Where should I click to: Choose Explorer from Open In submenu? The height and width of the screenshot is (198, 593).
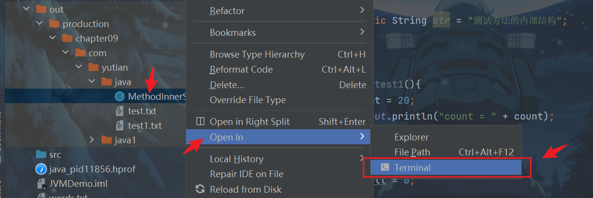(411, 137)
